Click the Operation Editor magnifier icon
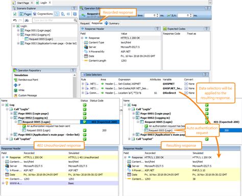Image resolution: width=242 pixels, height=196 pixels. tap(82, 8)
